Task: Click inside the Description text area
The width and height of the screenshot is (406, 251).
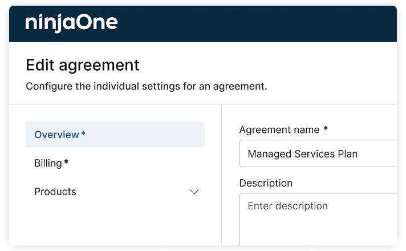Action: click(319, 222)
